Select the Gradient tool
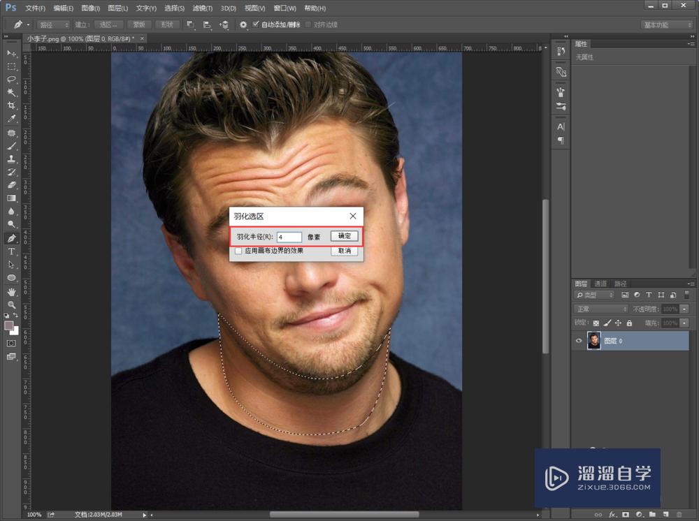The width and height of the screenshot is (699, 521). point(11,198)
